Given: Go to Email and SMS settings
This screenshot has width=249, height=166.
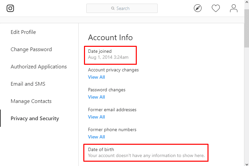Looking at the screenshot, I should pyautogui.click(x=28, y=84).
